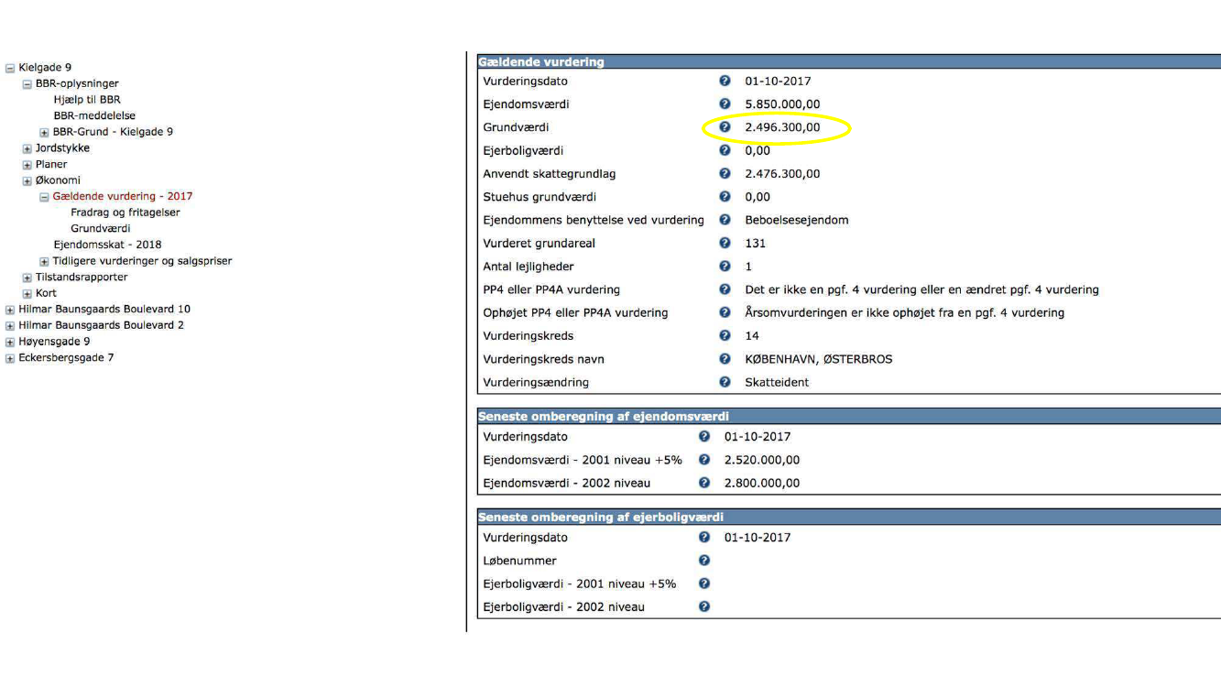
Task: Expand Tidligere vurderinger og salgspriser node
Action: click(44, 261)
